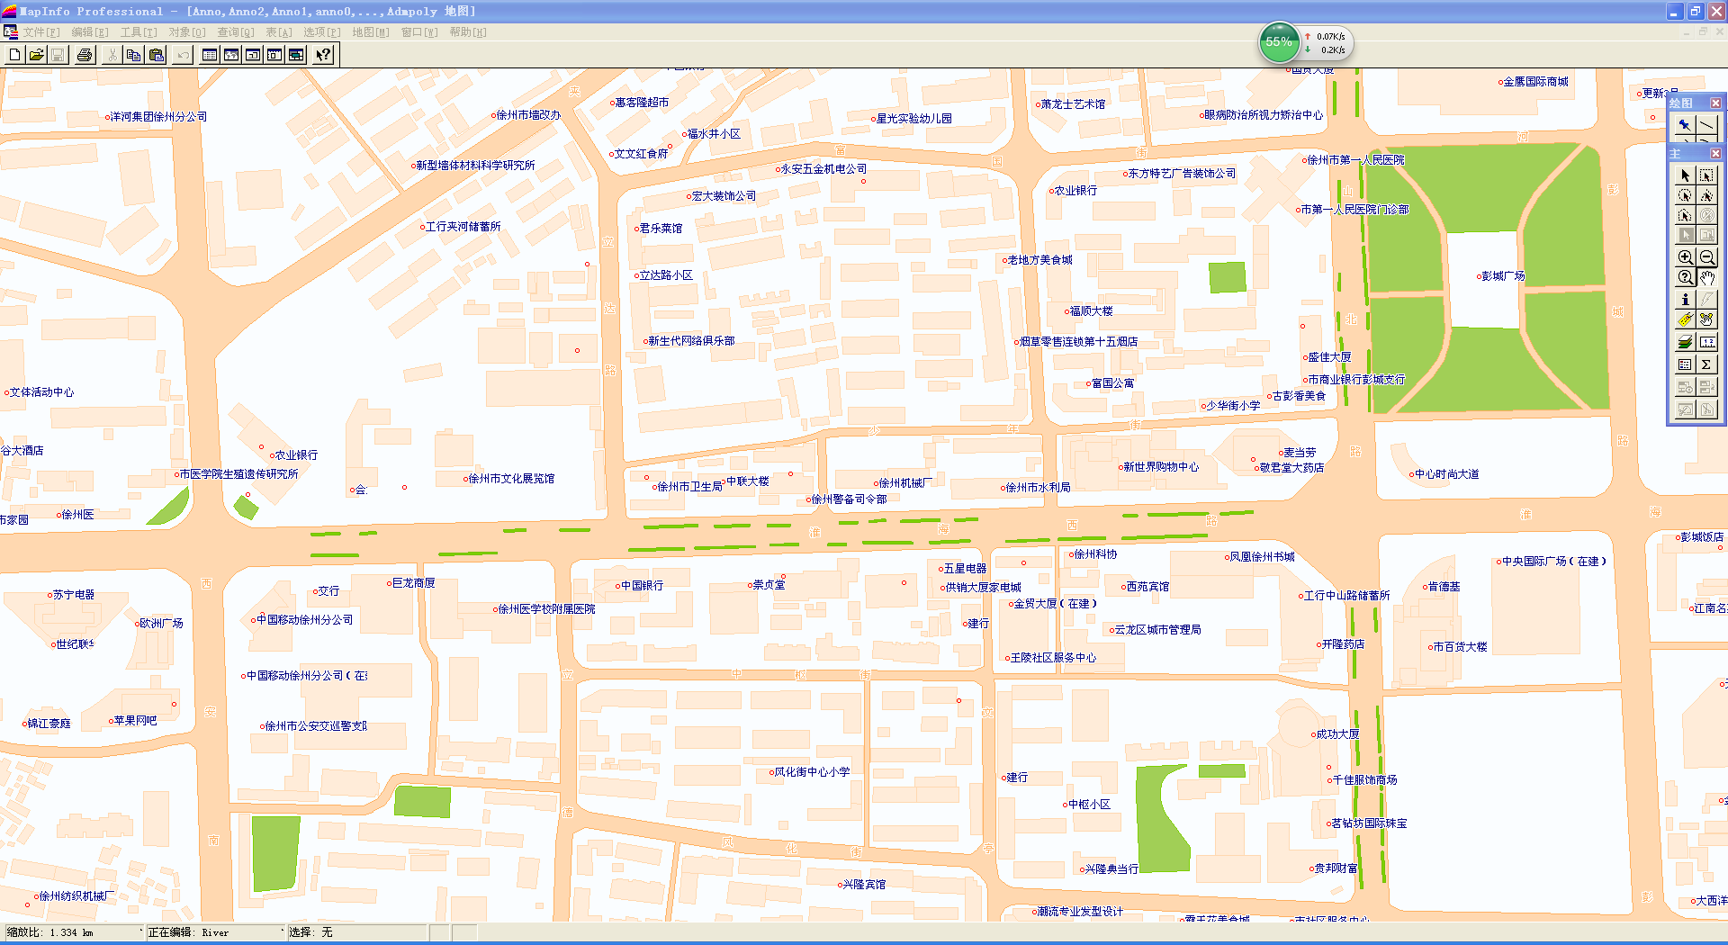
Task: Open the 对象[O] menu
Action: (x=187, y=32)
